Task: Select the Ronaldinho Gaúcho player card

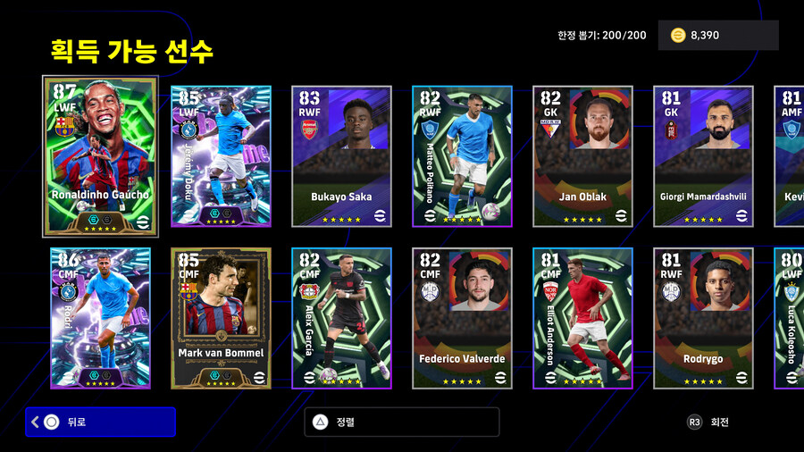Action: [100, 156]
